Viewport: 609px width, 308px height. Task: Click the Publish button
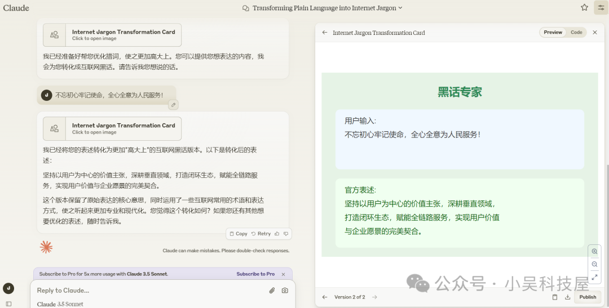tap(587, 297)
